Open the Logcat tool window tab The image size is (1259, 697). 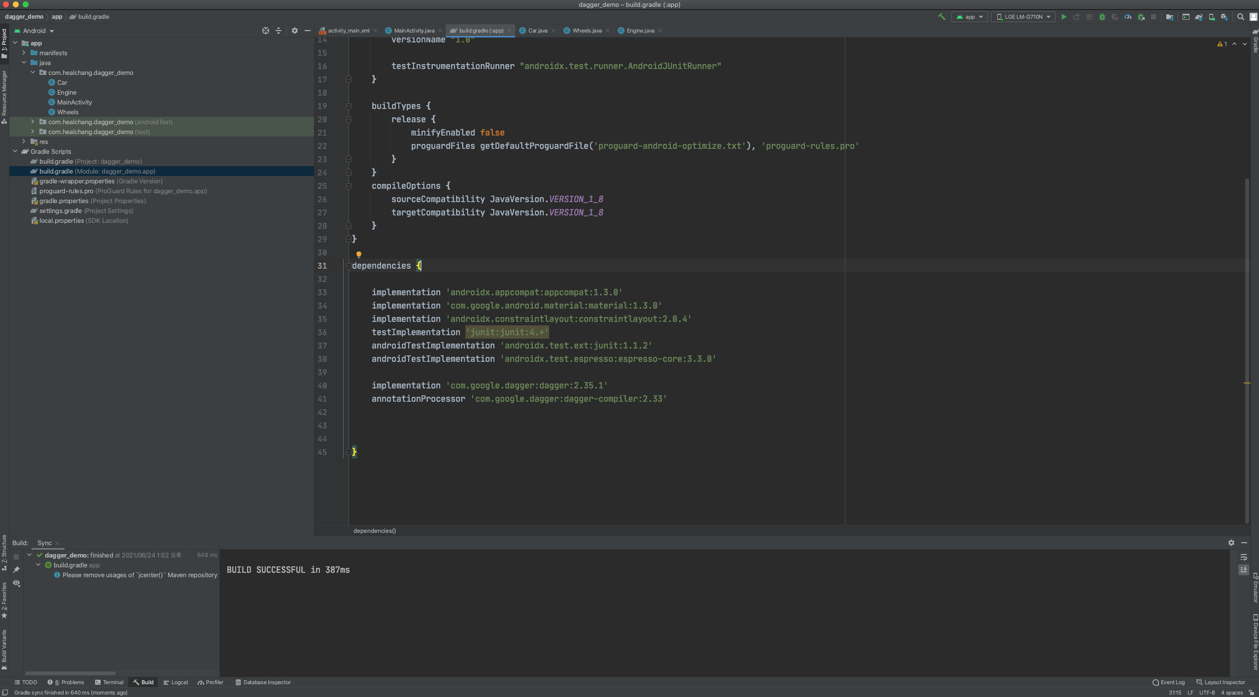176,682
